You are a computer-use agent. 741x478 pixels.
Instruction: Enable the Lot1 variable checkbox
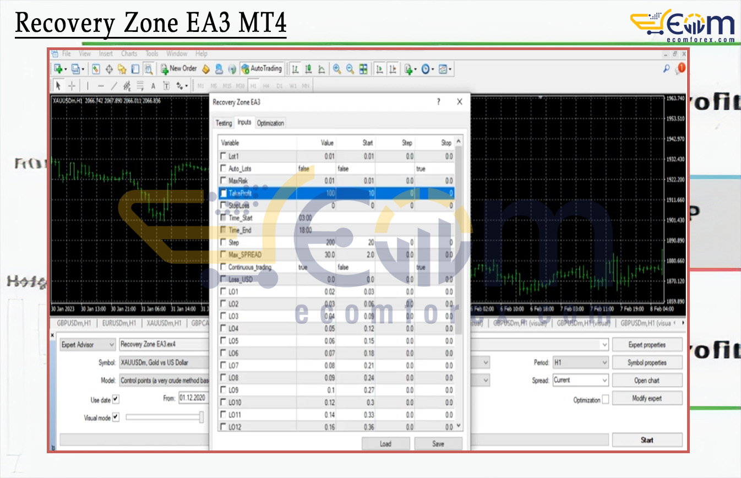point(223,156)
